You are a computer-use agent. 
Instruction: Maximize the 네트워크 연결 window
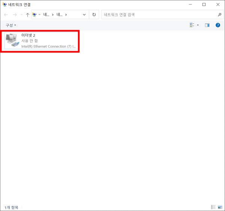point(204,5)
